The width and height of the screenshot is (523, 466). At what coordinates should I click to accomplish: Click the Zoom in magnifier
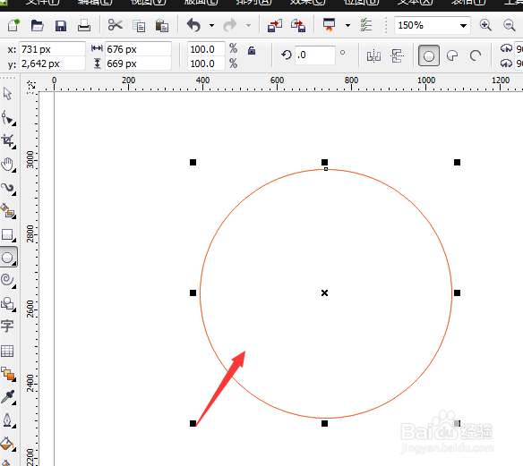coord(485,25)
